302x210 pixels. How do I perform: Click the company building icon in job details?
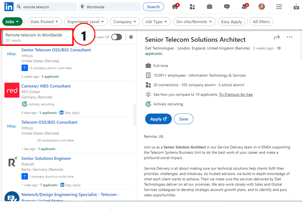[x=148, y=75]
